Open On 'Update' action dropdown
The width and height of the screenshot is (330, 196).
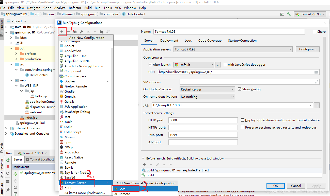click(x=207, y=89)
